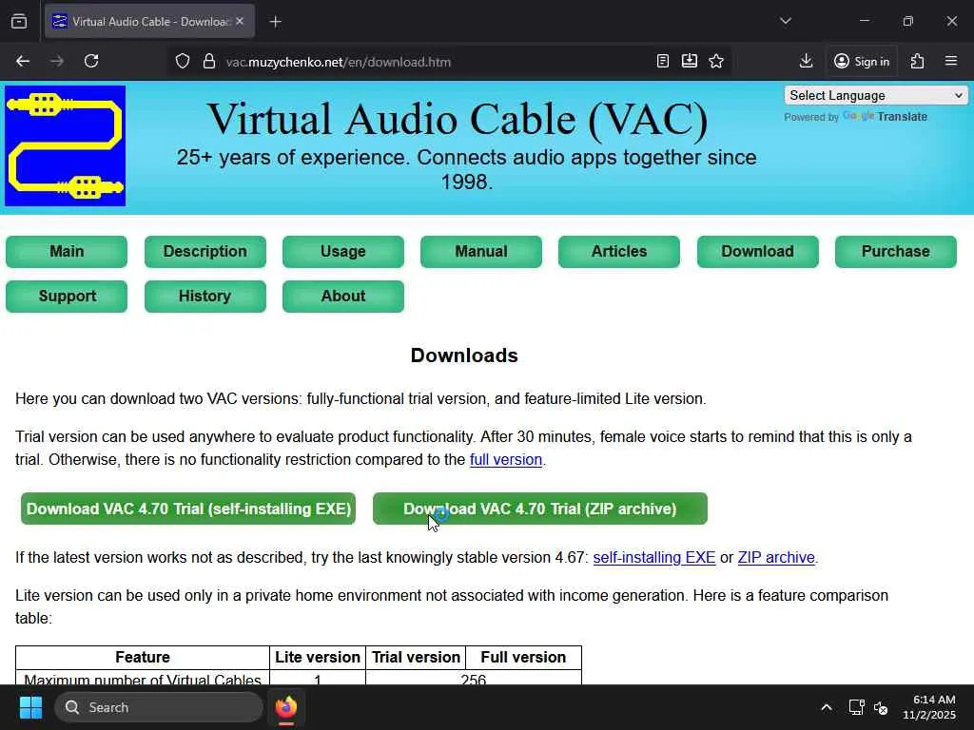Open the Download navigation button

tap(758, 251)
